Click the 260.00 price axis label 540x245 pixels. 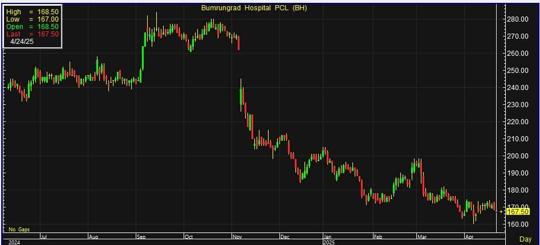(x=518, y=54)
